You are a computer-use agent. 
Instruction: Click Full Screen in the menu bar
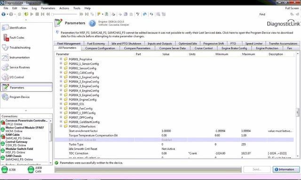(x=292, y=8)
